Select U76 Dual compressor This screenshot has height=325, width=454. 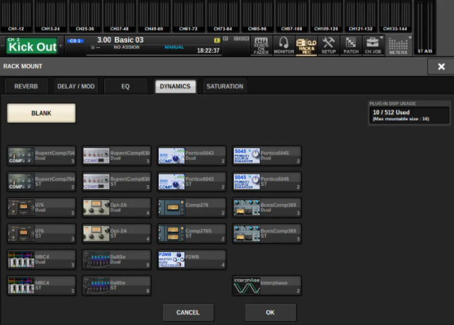pyautogui.click(x=41, y=207)
